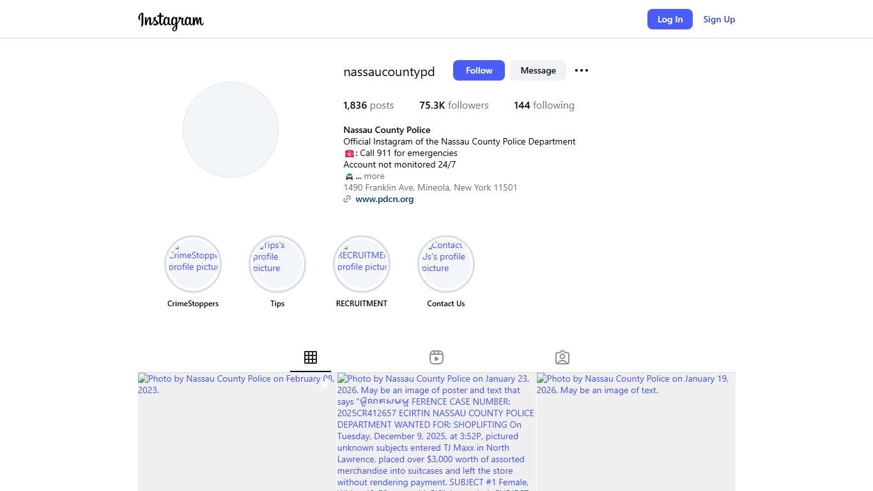Click the Instagram logo
Image resolution: width=873 pixels, height=491 pixels.
pyautogui.click(x=171, y=20)
